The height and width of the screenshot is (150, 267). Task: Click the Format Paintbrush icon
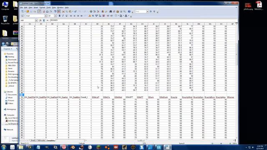coord(75,11)
